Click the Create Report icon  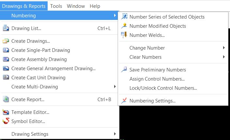6,100
